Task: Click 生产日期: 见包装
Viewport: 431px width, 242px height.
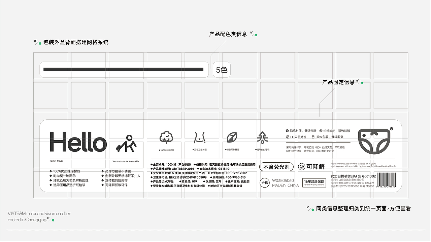Action: click(237, 182)
